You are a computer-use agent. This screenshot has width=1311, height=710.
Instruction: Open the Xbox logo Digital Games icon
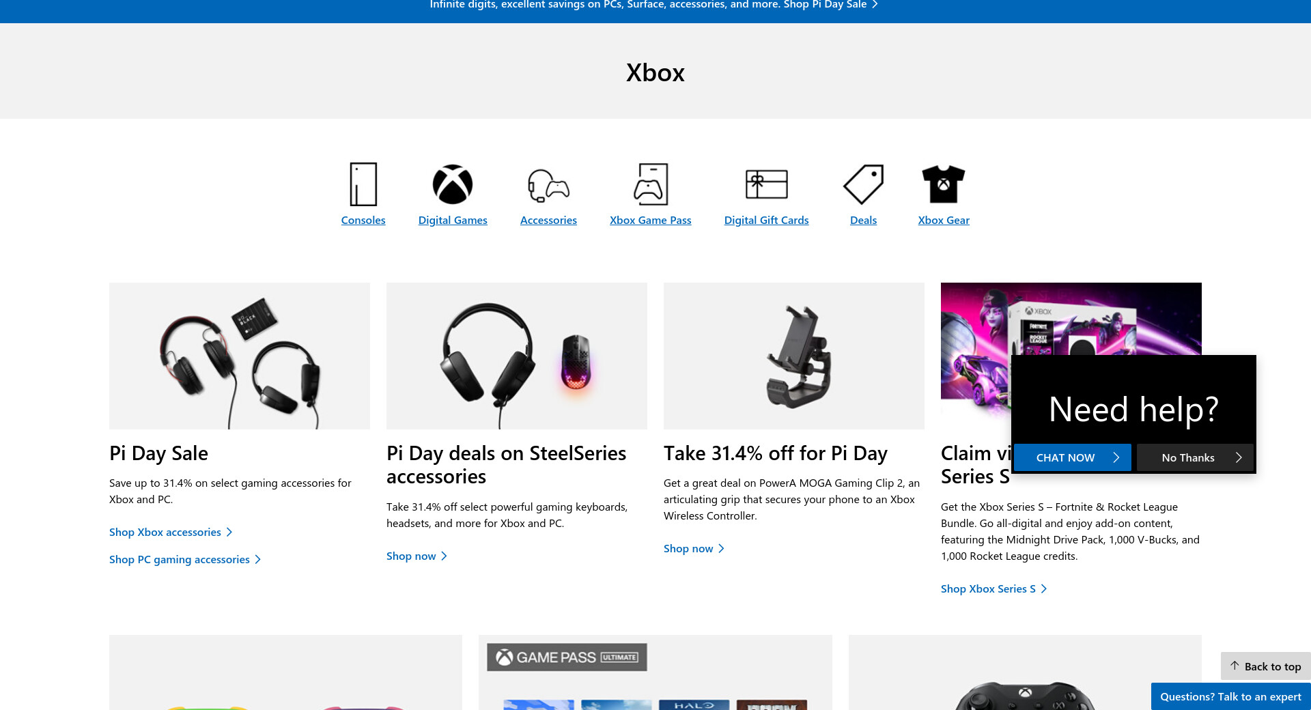coord(453,184)
